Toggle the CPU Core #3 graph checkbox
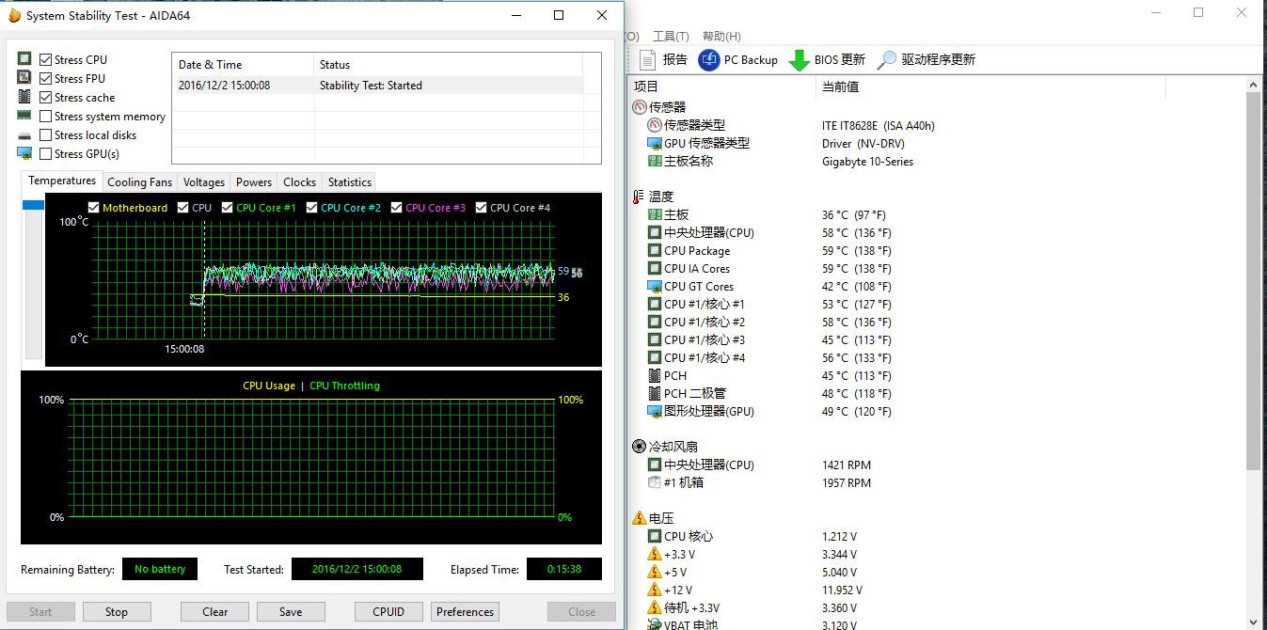This screenshot has height=630, width=1267. pos(396,208)
